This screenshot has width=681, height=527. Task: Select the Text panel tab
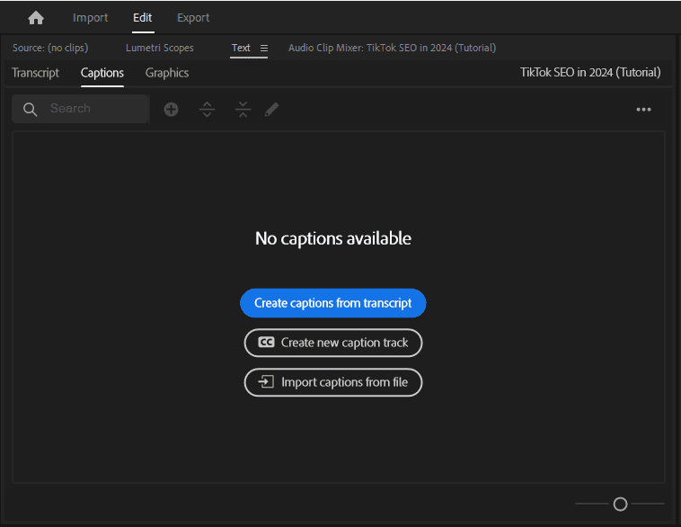pyautogui.click(x=241, y=48)
